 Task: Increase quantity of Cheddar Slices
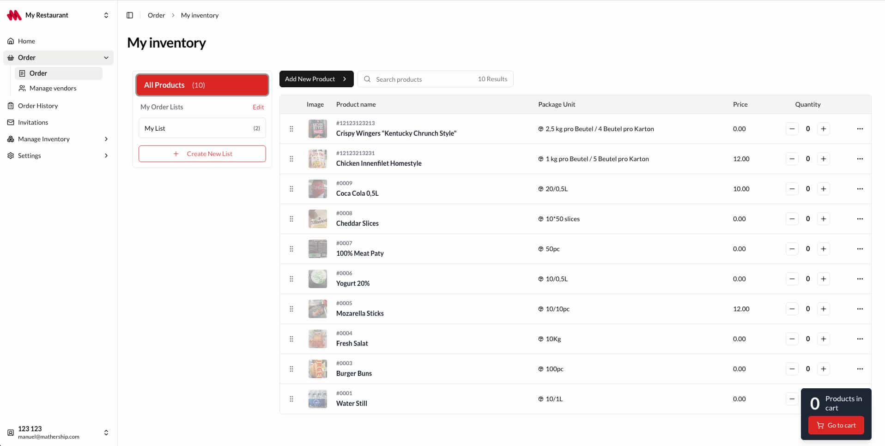tap(824, 219)
